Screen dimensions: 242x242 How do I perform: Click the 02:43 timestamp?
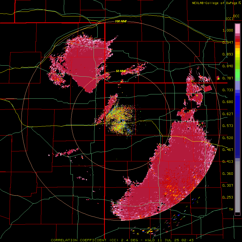(187, 240)
